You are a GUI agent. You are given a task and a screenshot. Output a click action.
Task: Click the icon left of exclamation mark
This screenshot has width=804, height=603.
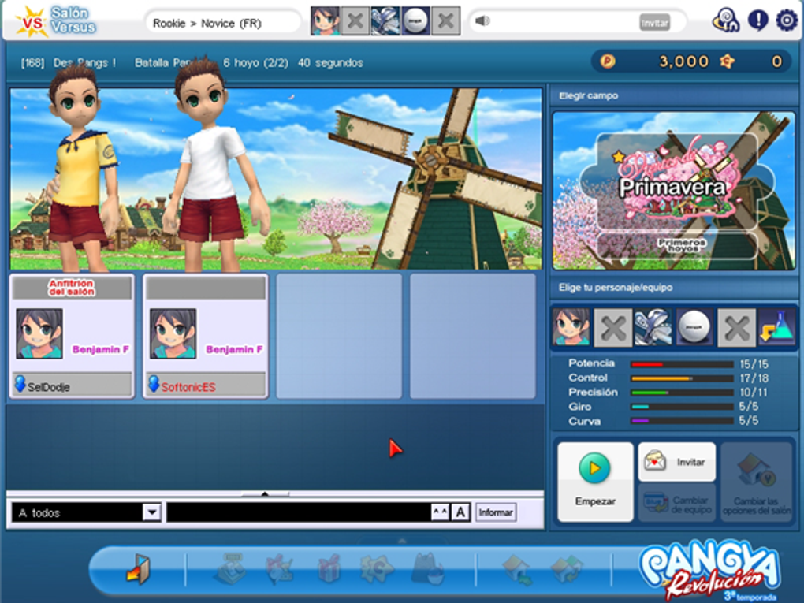pyautogui.click(x=725, y=21)
